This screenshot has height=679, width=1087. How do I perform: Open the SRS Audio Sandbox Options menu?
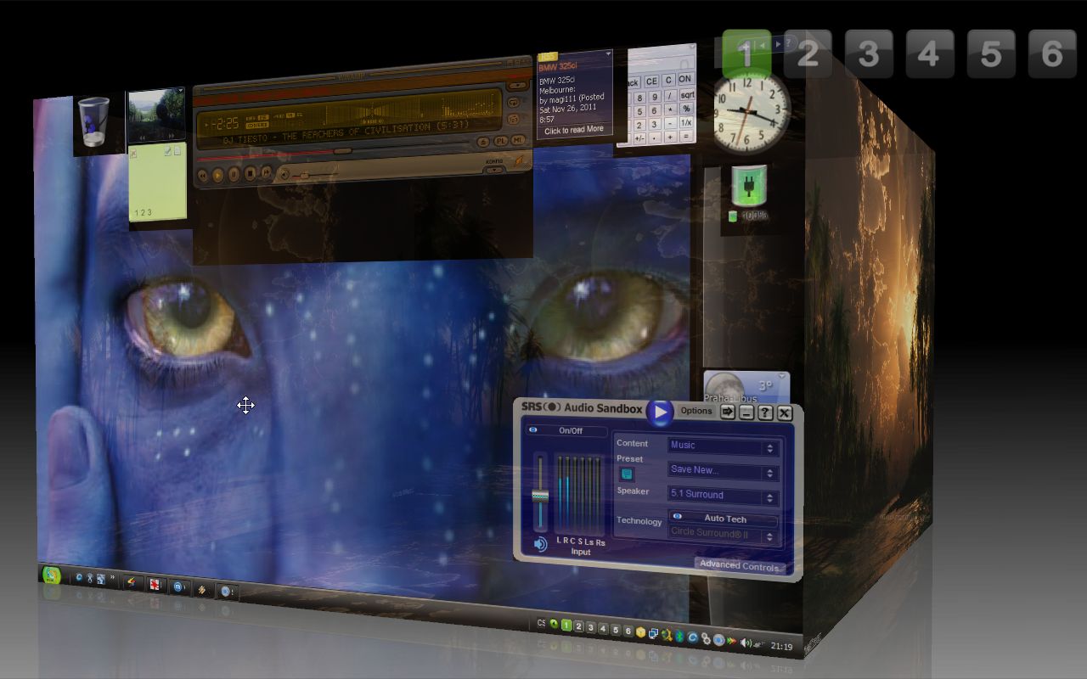(x=696, y=411)
